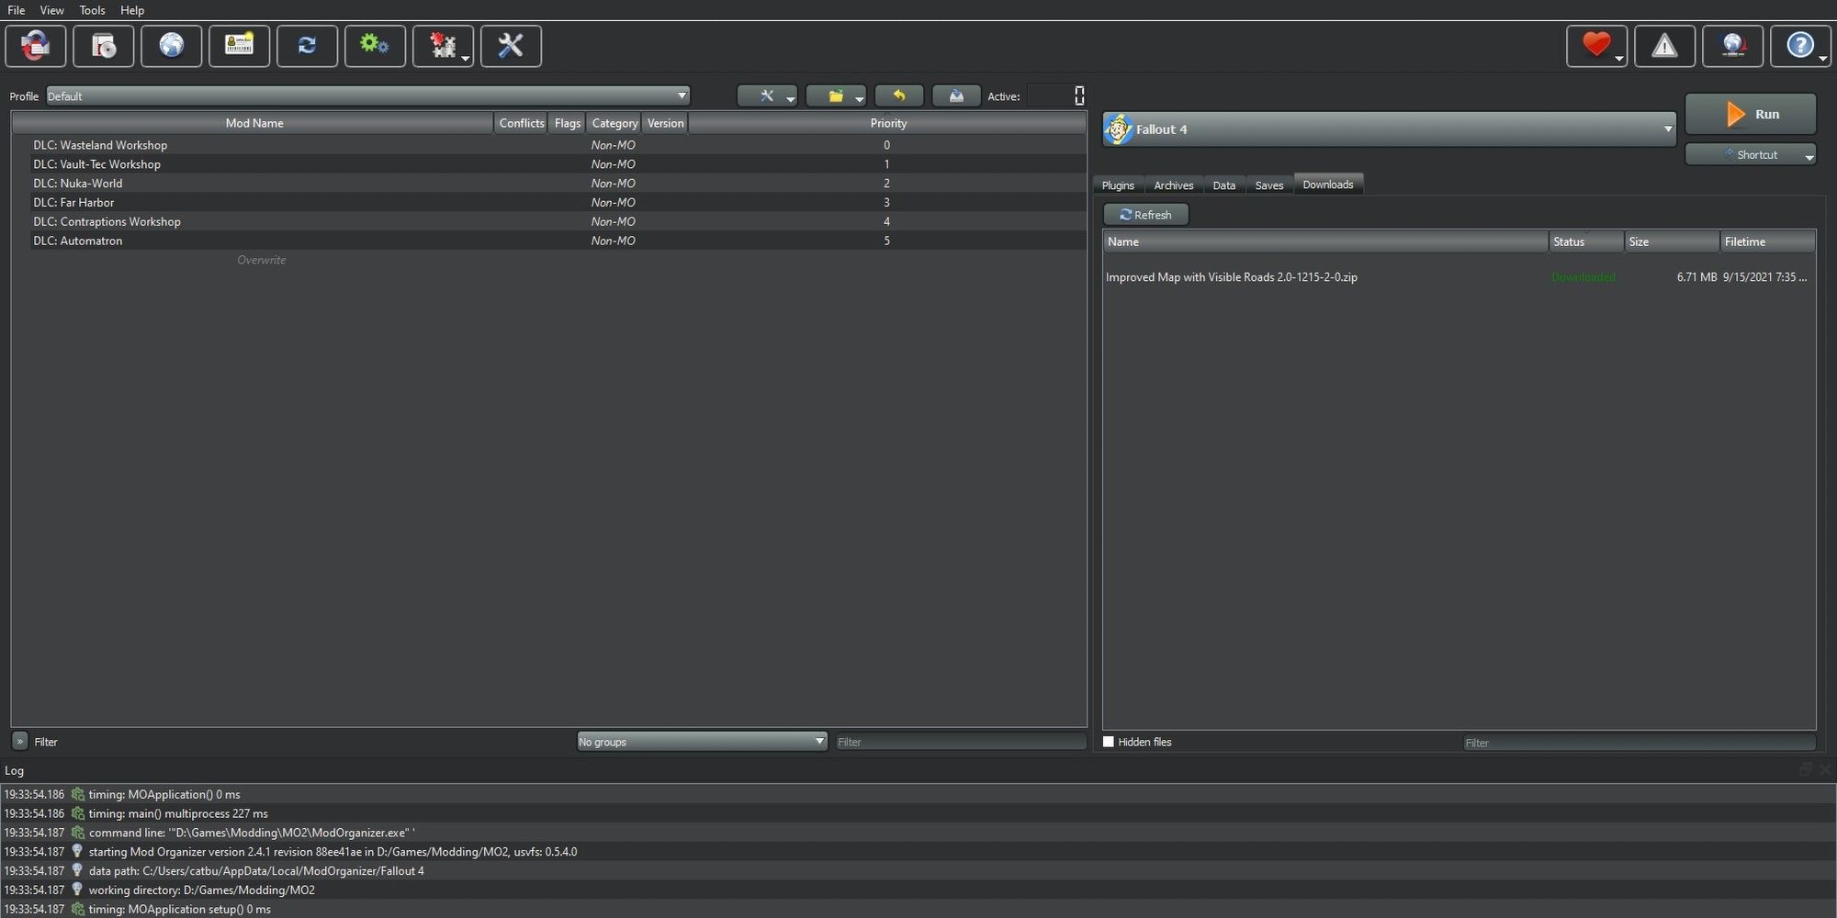Click the mod list Filter text field
Viewport: 1837px width, 918px height.
(x=960, y=742)
